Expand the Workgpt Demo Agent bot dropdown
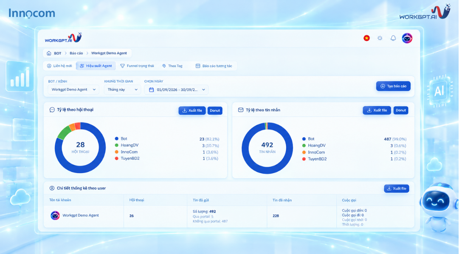The image size is (459, 254). click(73, 90)
